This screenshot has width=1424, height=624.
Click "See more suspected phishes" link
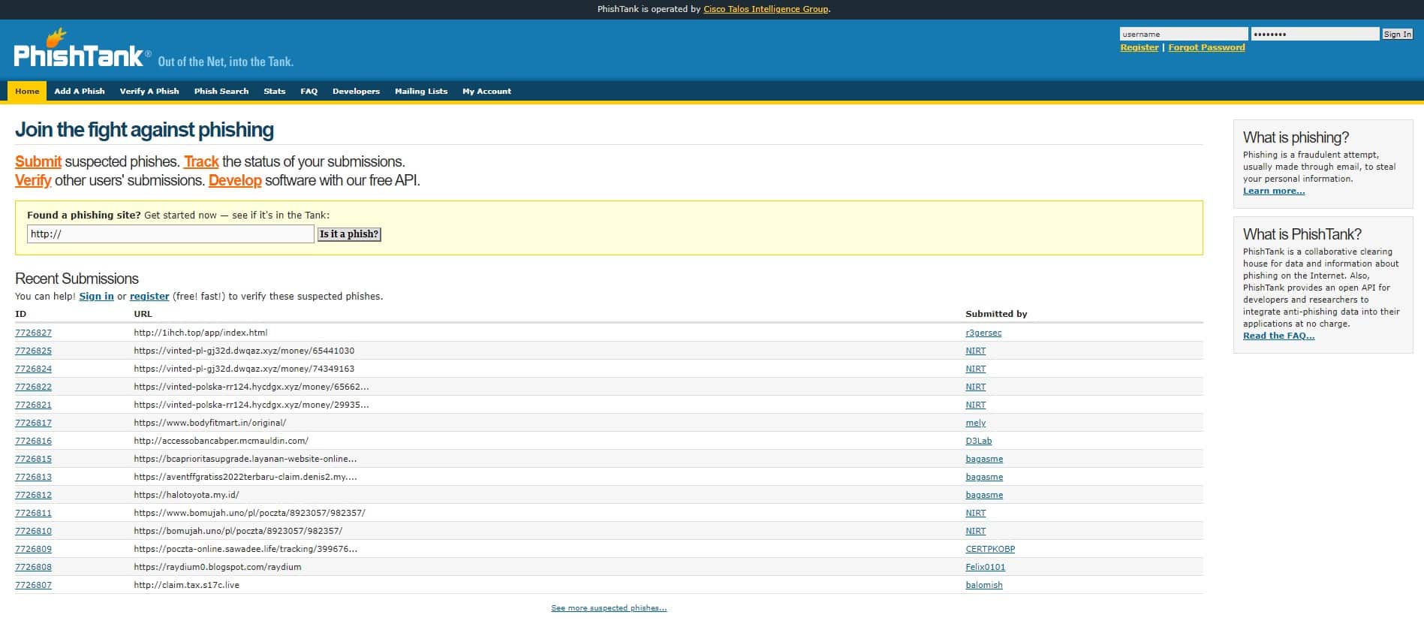click(x=609, y=608)
